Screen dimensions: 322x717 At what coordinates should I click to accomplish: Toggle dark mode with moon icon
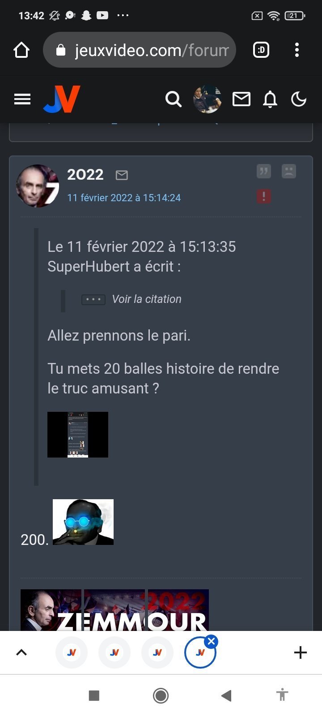[x=299, y=99]
